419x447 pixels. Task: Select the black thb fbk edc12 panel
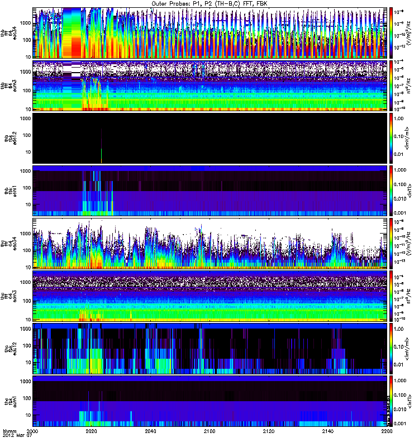[210, 138]
